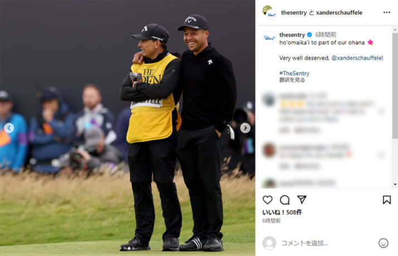View likes list いいね！508件
This screenshot has height=256, width=398.
coord(282,212)
